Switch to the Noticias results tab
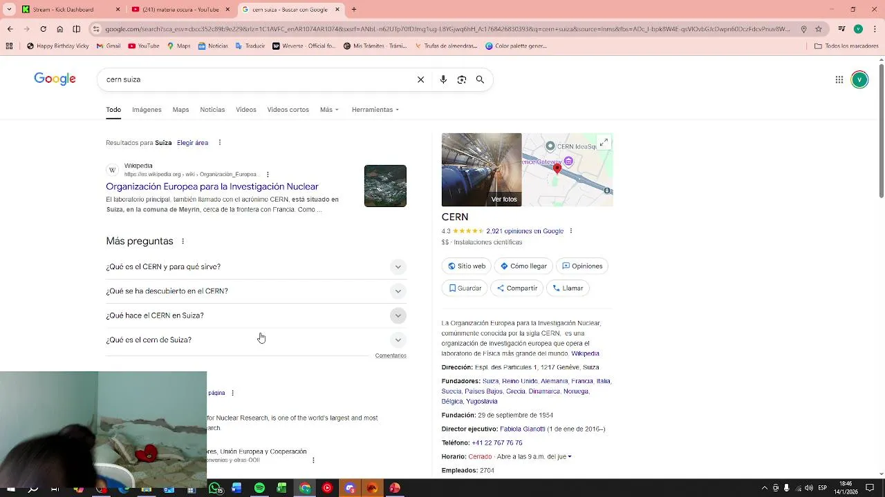The image size is (885, 497). 212,110
